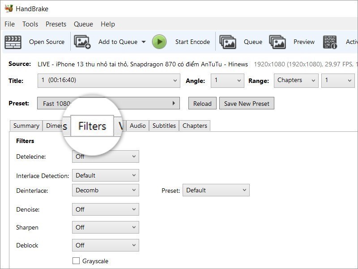Click the HandBrake pineapple app icon
This screenshot has height=269, width=358.
9,9
